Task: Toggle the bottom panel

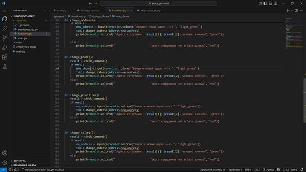Action: [x=270, y=3]
